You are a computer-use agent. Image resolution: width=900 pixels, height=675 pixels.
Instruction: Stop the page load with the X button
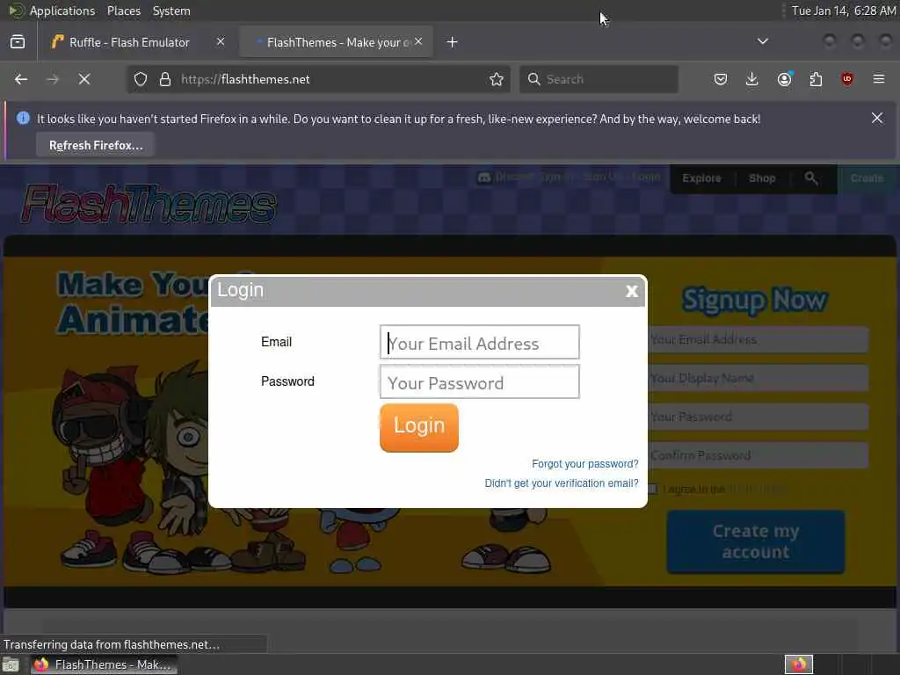point(84,79)
